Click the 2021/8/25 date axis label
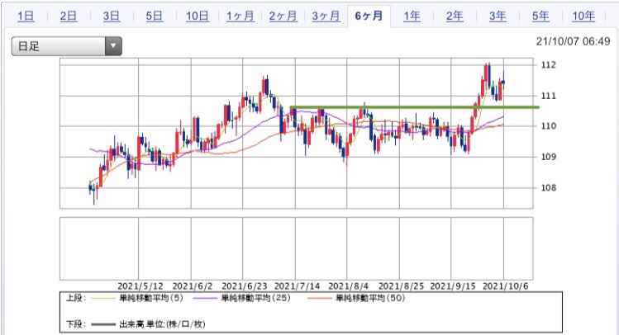Viewport: 619px width, 335px height. click(401, 286)
